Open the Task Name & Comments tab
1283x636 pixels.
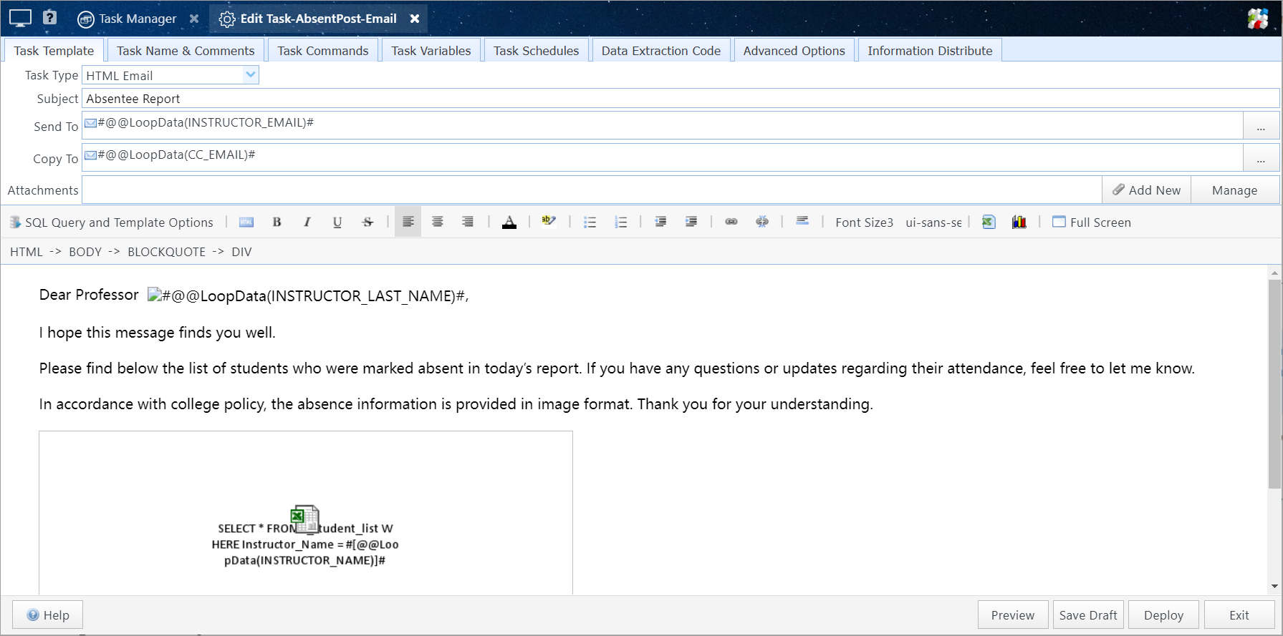pyautogui.click(x=186, y=51)
